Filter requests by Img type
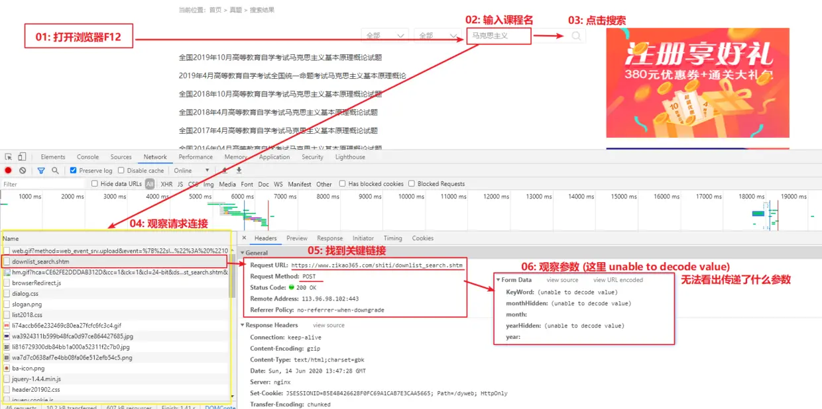The width and height of the screenshot is (822, 409). 209,184
